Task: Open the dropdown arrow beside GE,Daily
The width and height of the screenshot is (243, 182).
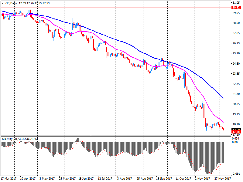Action: point(3,3)
